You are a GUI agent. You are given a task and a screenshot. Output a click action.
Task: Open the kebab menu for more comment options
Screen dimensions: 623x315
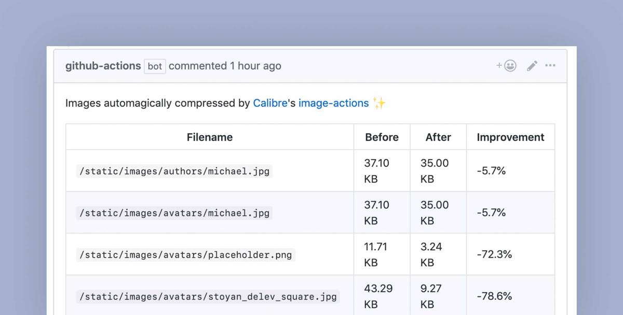pos(550,65)
